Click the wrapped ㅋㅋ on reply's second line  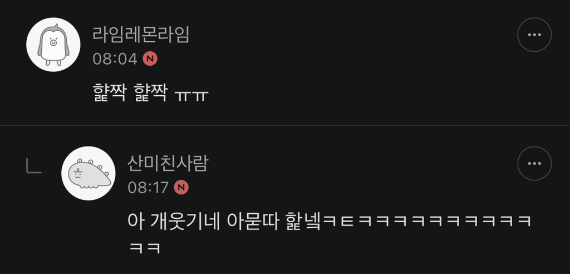click(145, 248)
